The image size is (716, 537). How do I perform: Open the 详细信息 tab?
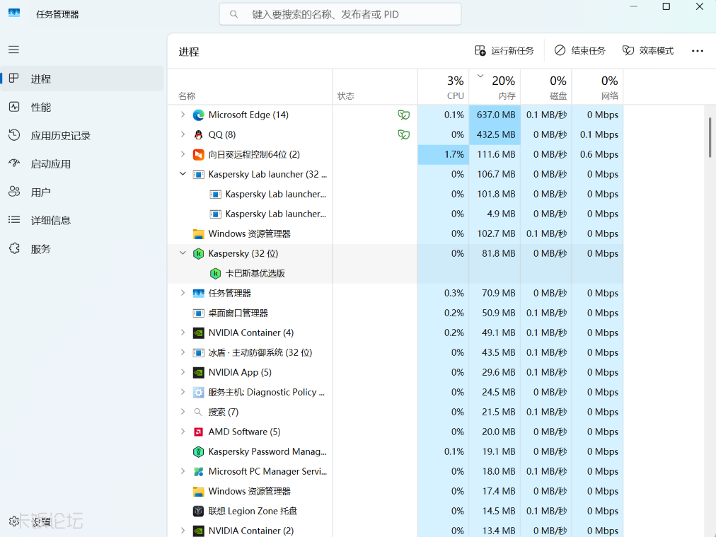(x=82, y=220)
